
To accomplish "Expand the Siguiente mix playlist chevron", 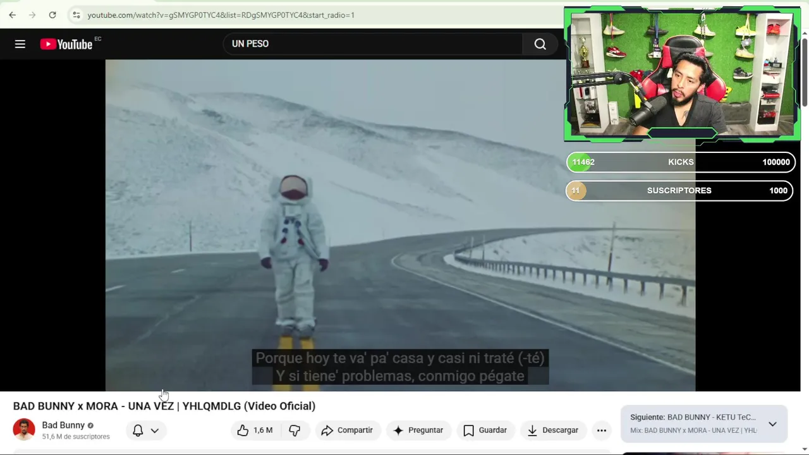I will 772,424.
